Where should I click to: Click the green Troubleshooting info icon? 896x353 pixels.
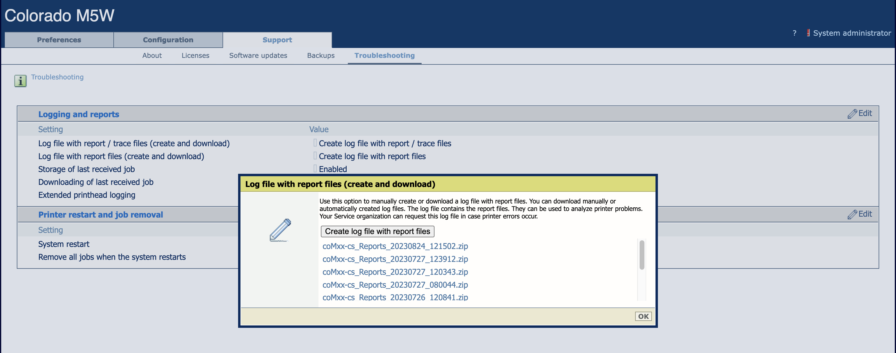[x=20, y=81]
